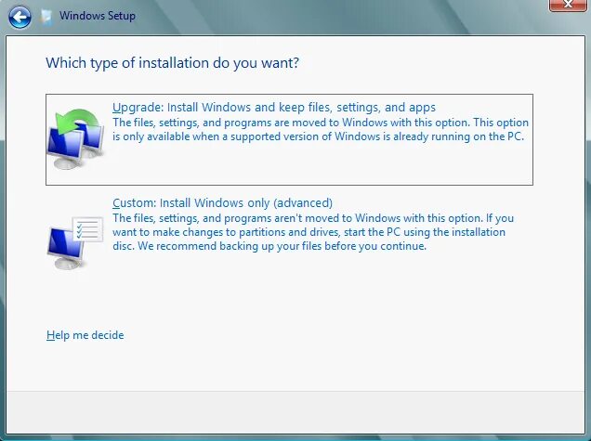Click the Custom install monitor checklist icon
Image resolution: width=591 pixels, height=441 pixels.
coord(75,243)
